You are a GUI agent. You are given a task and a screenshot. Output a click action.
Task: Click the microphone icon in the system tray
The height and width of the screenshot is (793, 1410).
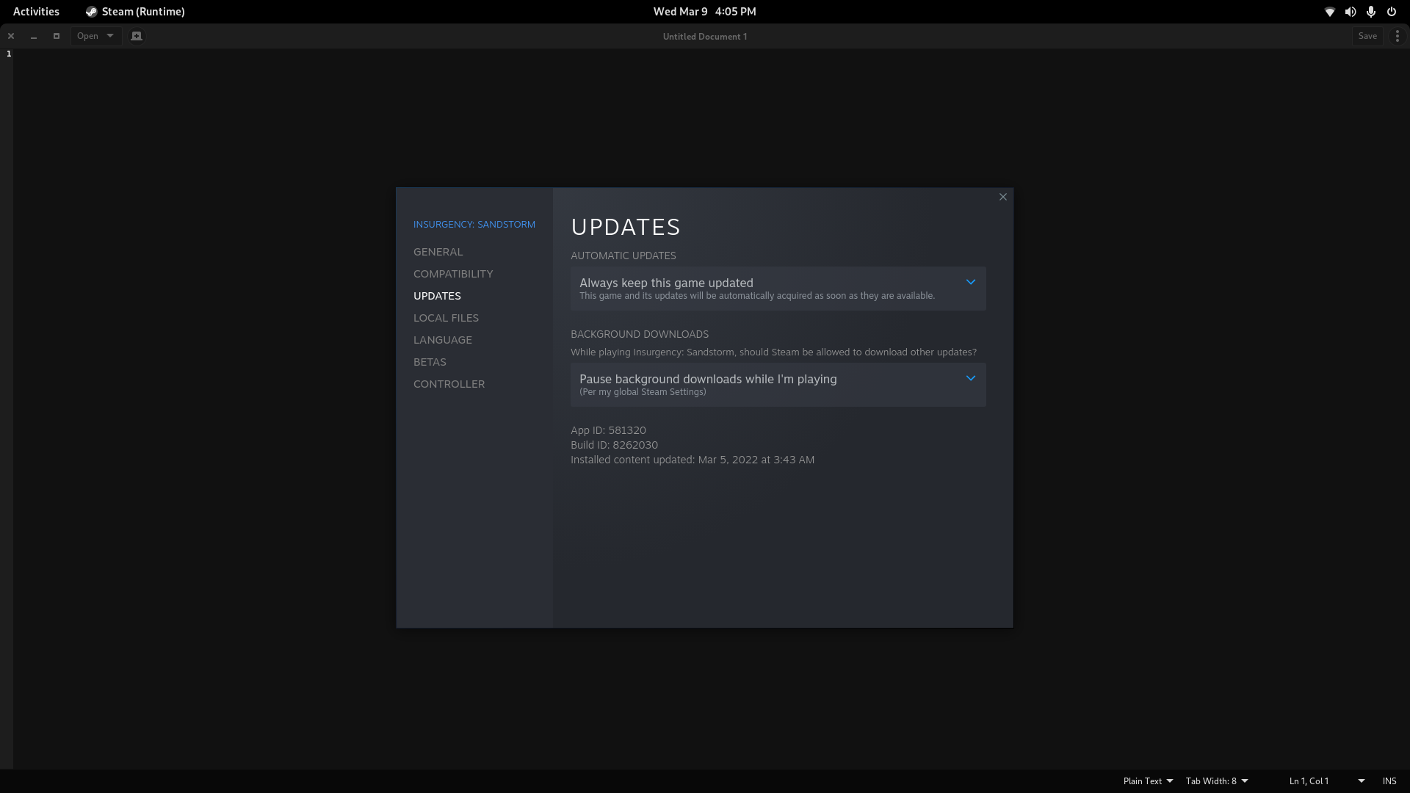[x=1370, y=11]
